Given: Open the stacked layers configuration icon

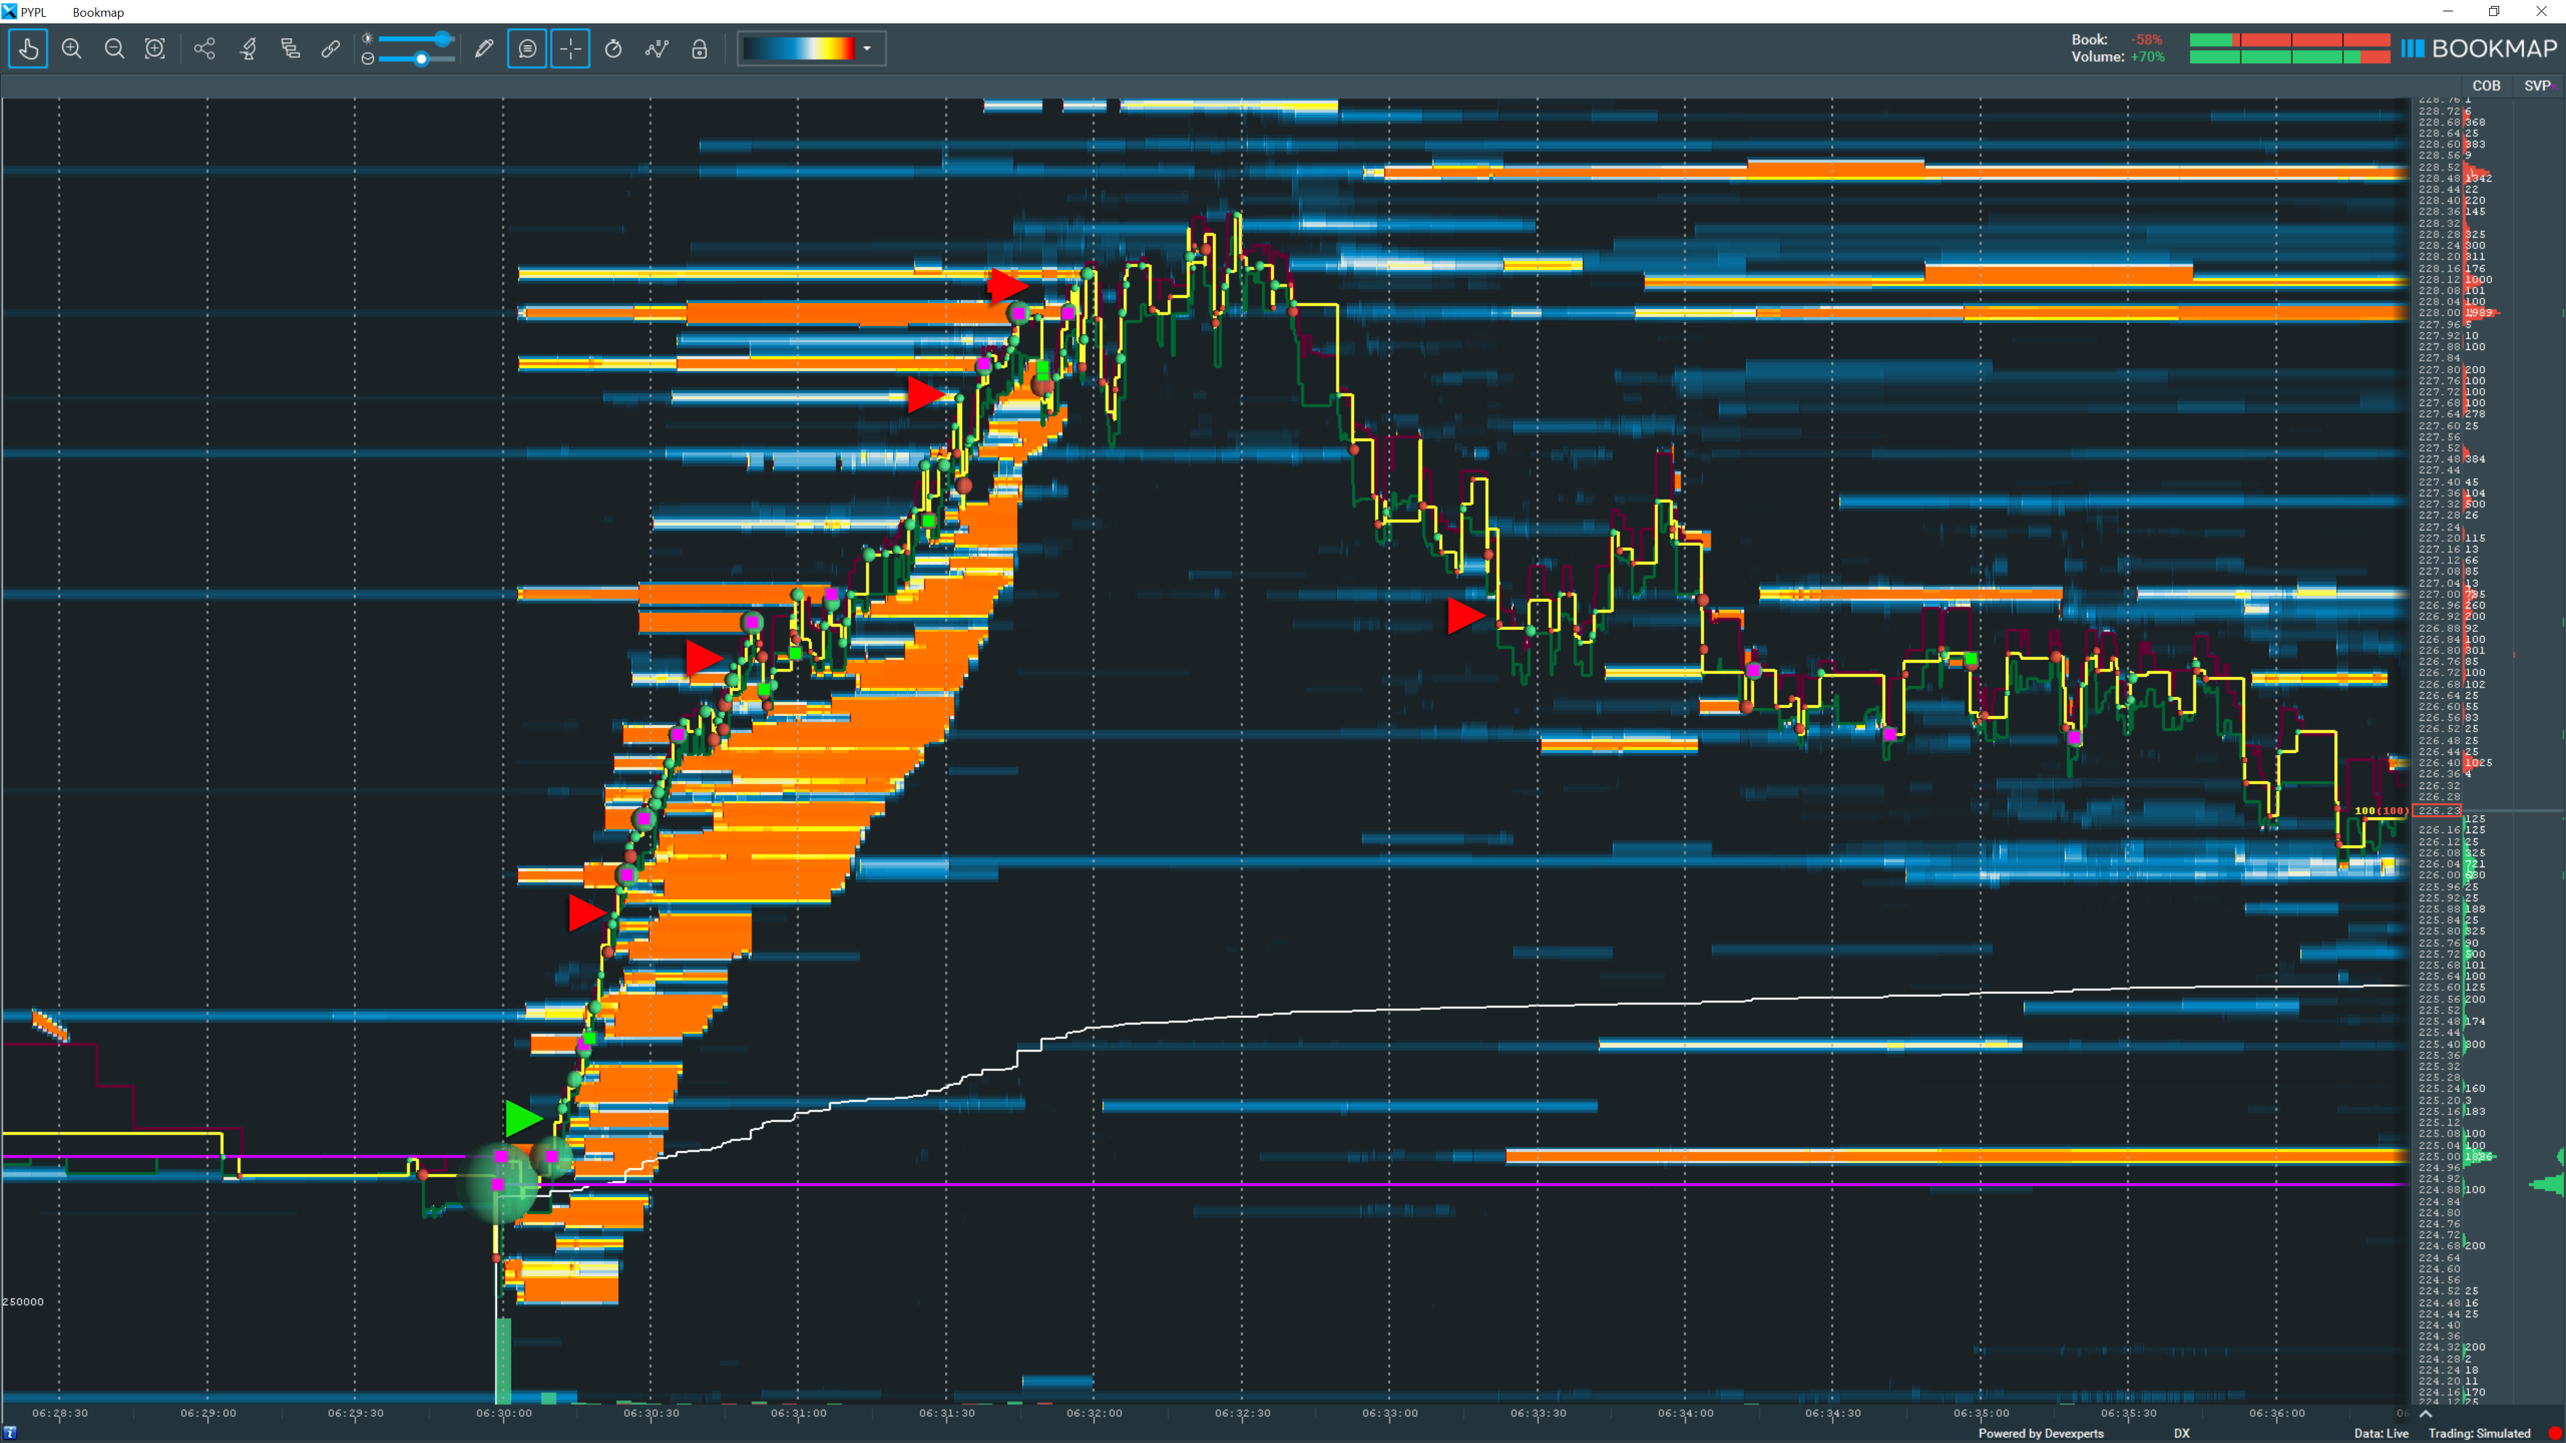Looking at the screenshot, I should click(290, 49).
